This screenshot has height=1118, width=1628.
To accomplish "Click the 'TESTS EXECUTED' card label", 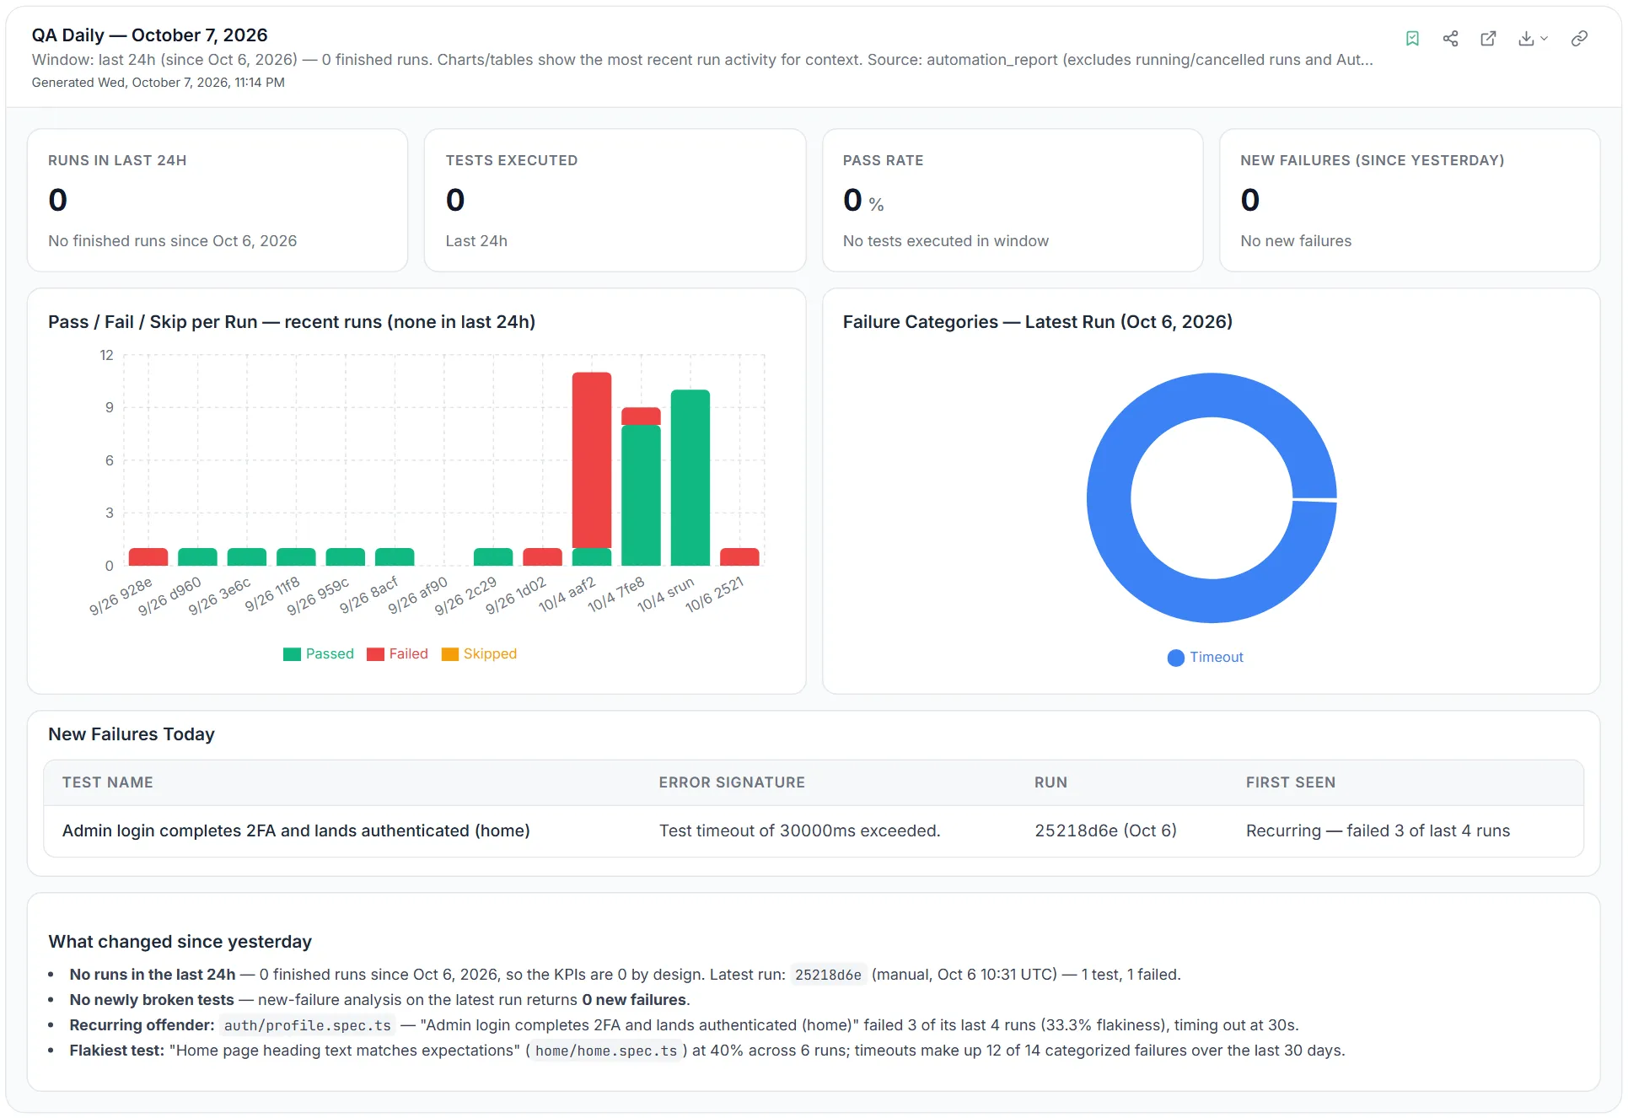I will pos(512,160).
